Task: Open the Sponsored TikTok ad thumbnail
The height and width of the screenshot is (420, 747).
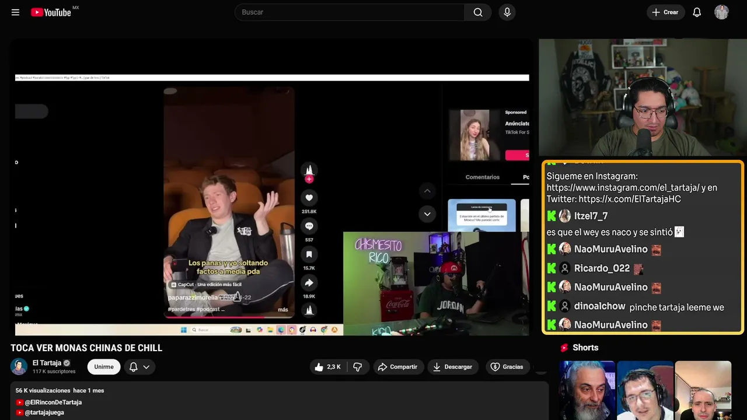Action: pyautogui.click(x=474, y=135)
